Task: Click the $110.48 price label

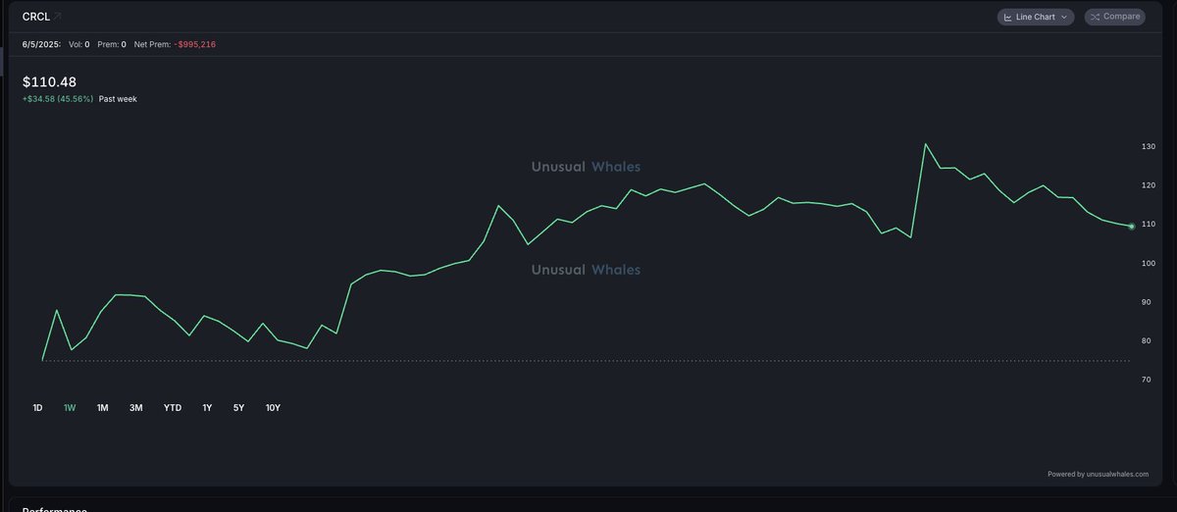Action: [x=49, y=82]
